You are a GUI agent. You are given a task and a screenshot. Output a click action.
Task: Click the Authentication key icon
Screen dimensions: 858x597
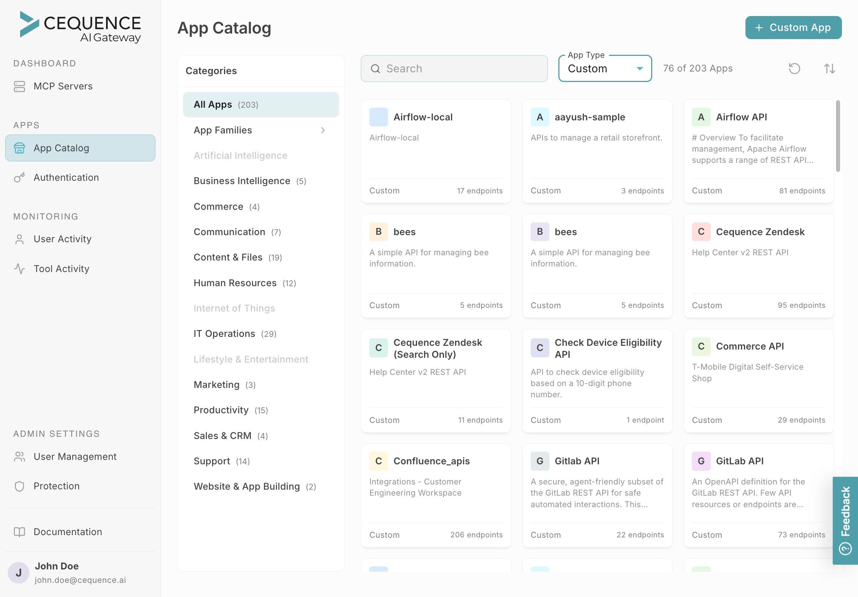click(19, 177)
